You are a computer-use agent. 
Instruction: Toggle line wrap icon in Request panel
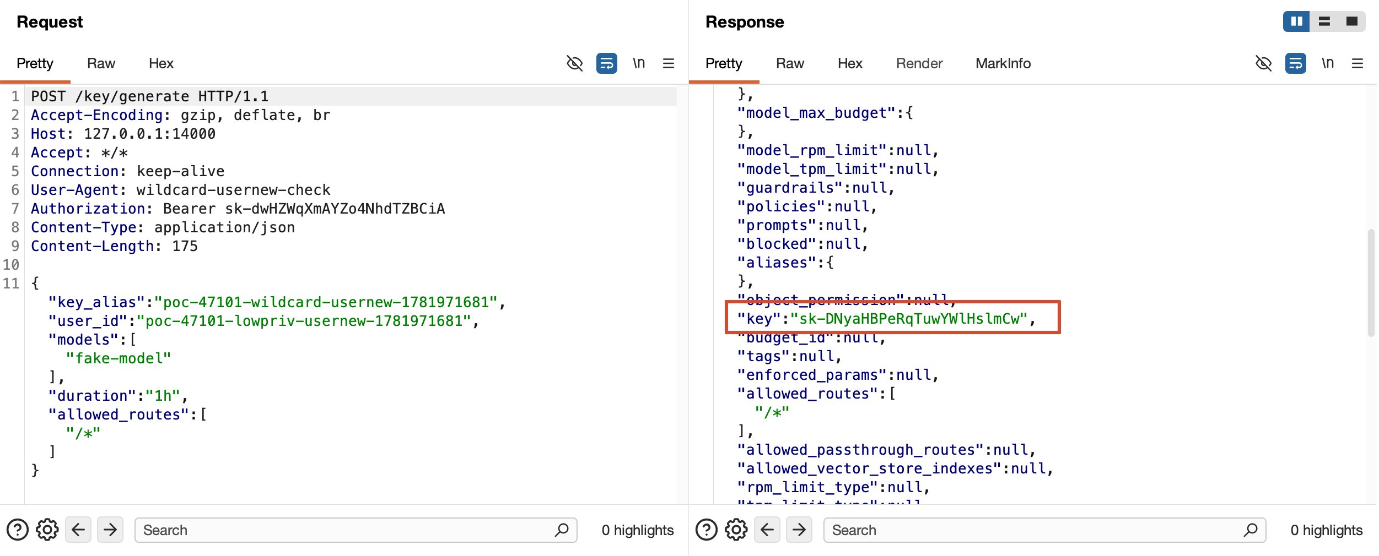(607, 63)
